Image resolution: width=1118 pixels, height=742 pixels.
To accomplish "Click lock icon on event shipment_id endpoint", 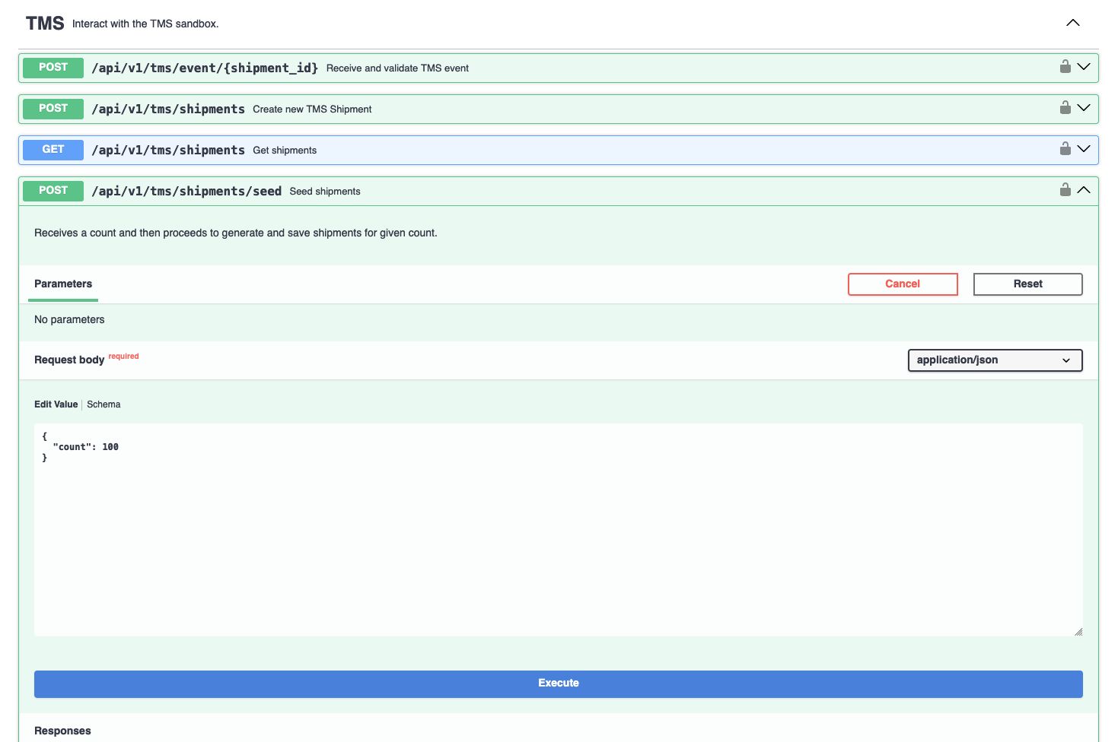I will 1065,67.
